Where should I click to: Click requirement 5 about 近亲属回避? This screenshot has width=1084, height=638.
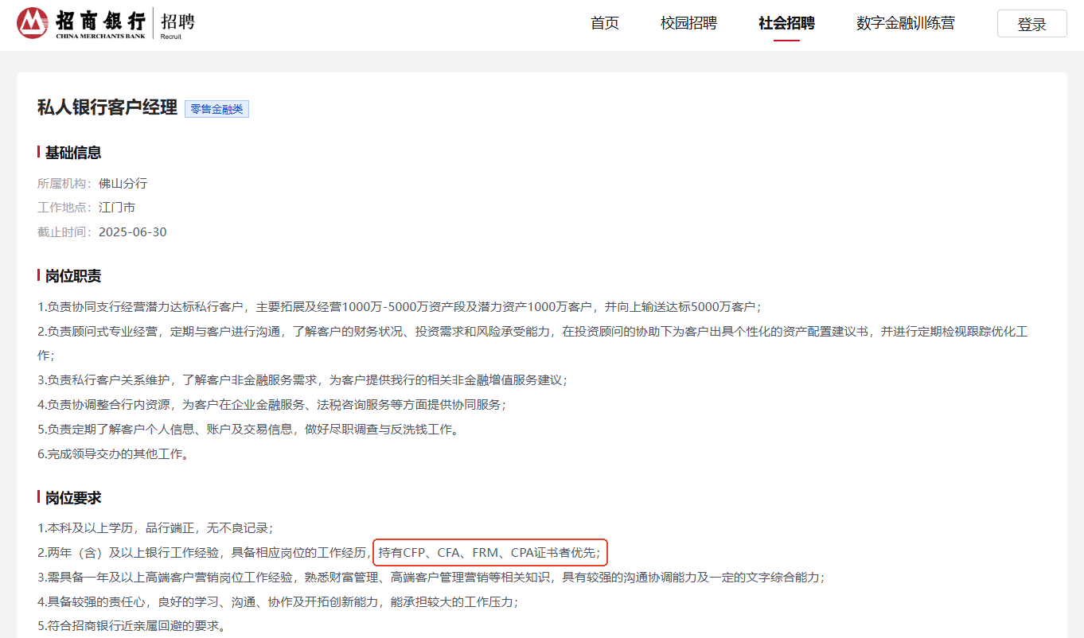pyautogui.click(x=131, y=626)
